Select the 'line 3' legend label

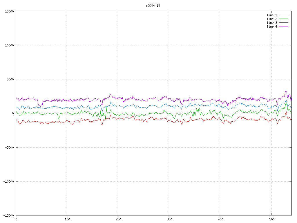click(272, 23)
